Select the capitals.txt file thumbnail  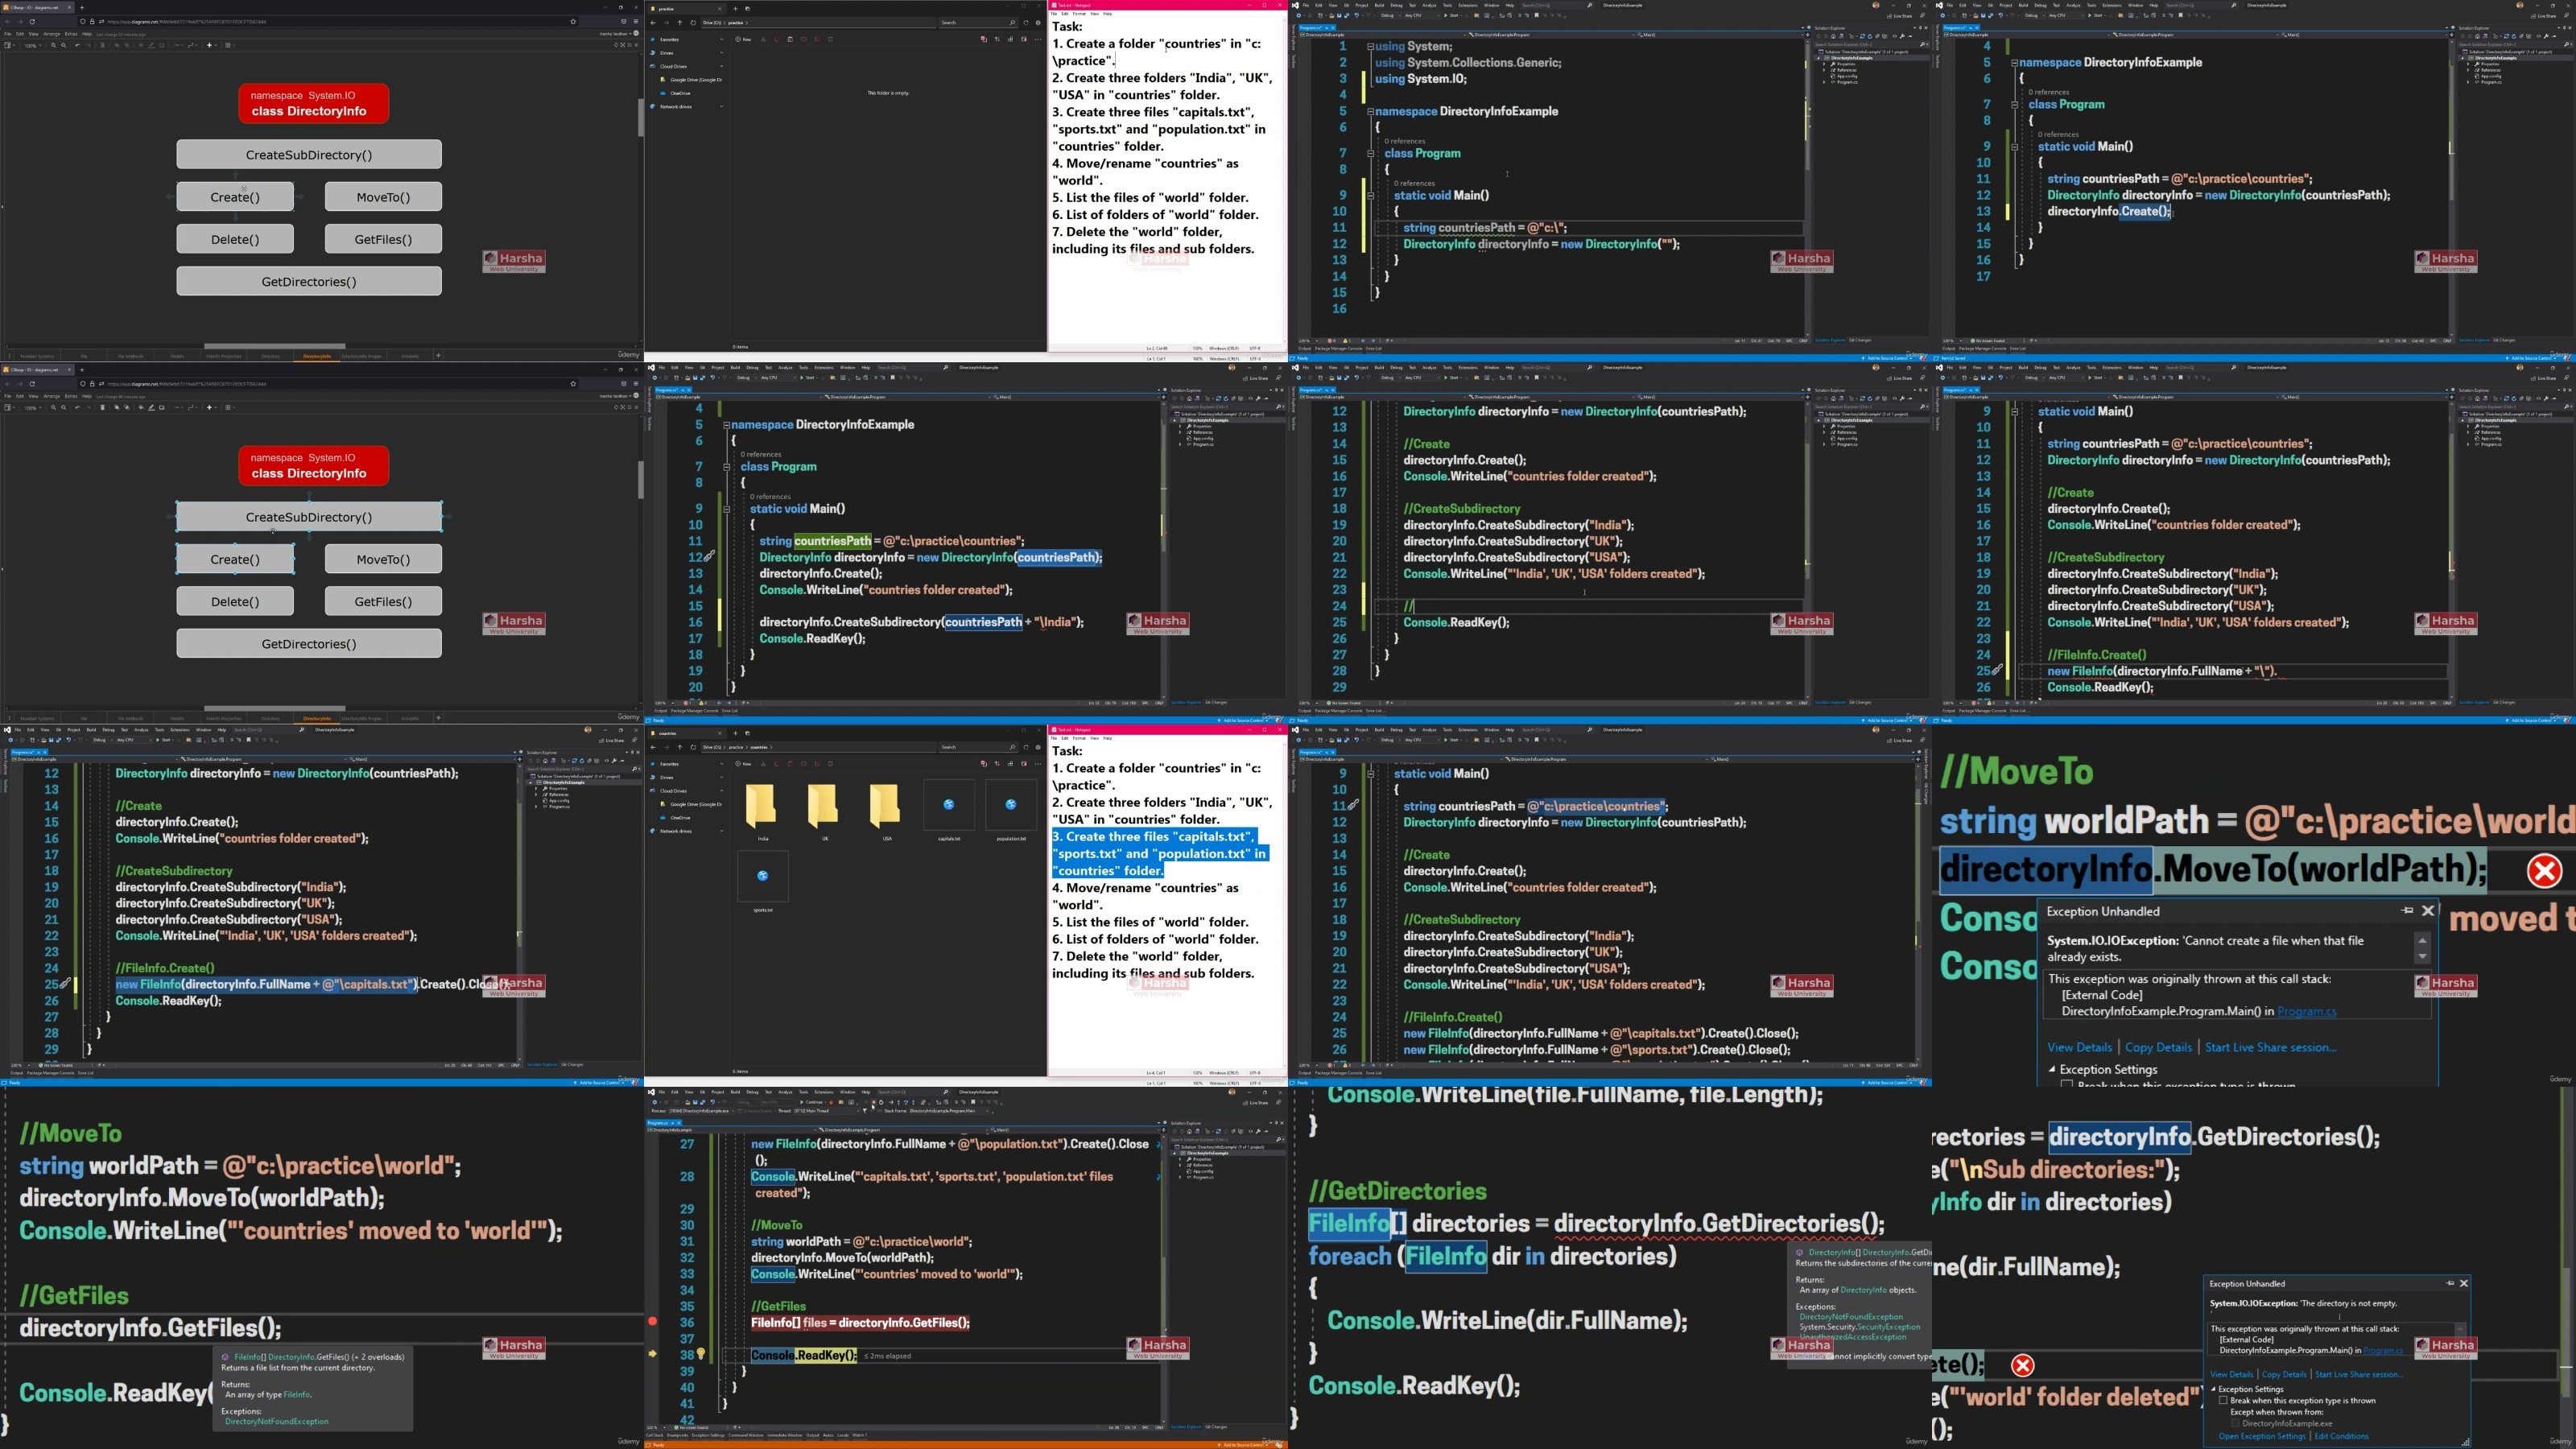(x=948, y=806)
